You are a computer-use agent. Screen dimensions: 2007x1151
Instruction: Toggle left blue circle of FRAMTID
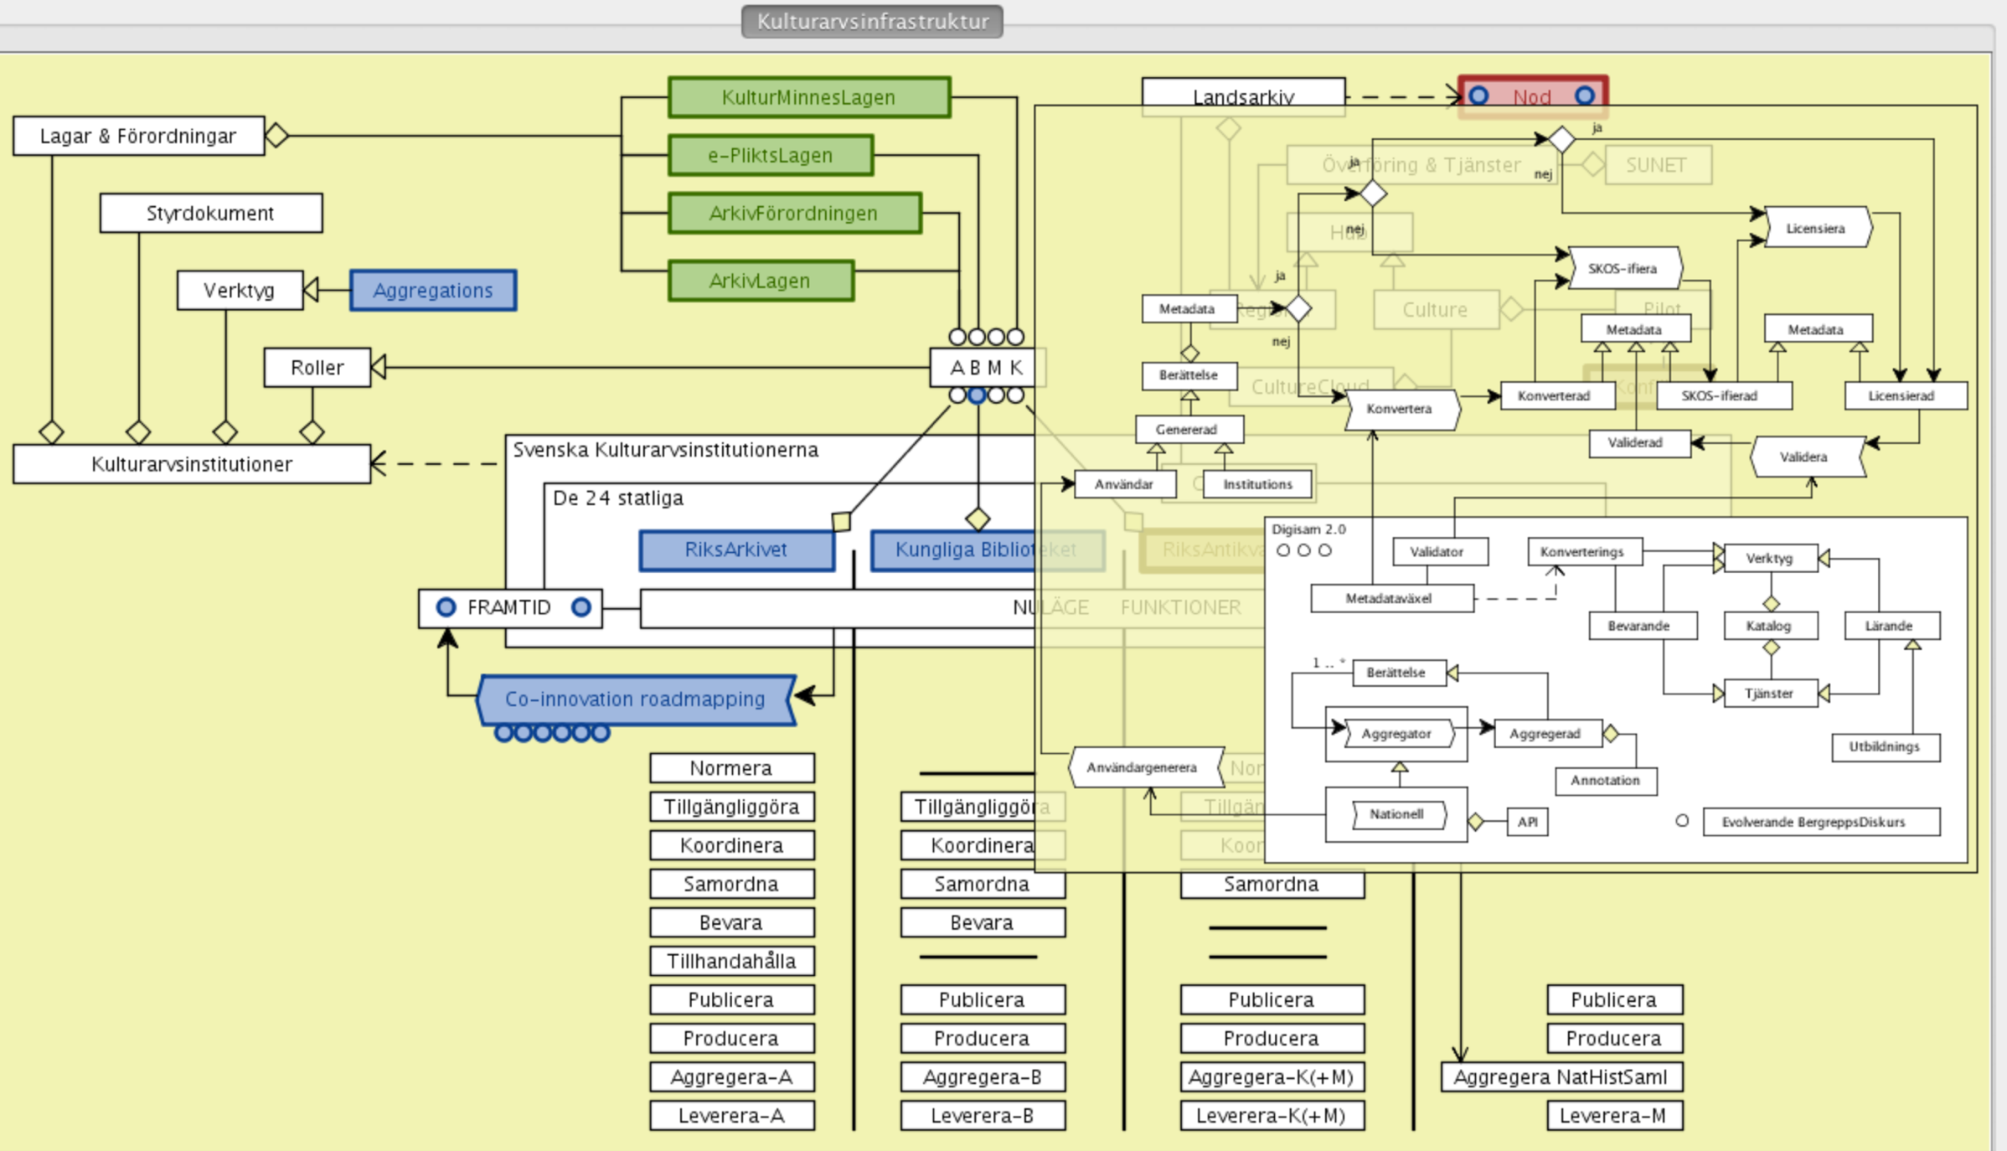pyautogui.click(x=446, y=606)
